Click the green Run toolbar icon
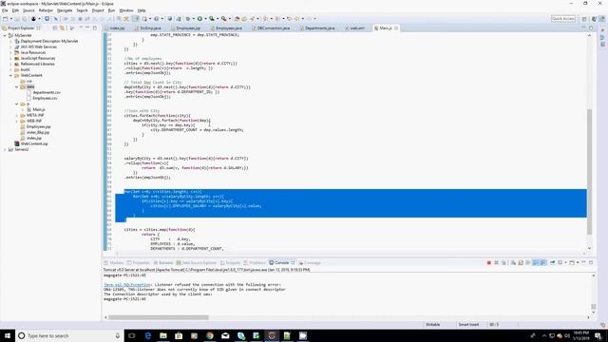 pos(199,19)
